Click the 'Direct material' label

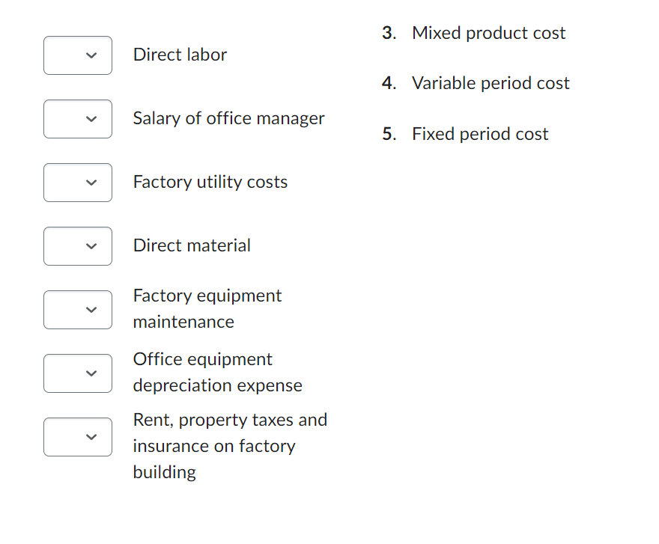click(192, 245)
